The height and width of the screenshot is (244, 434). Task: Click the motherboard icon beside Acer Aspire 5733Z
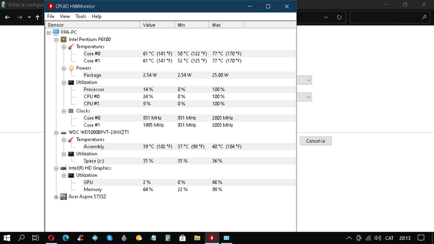coord(63,197)
